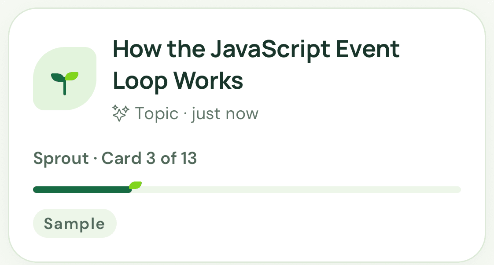Click the word "JavaScript" in the title
This screenshot has height=265, width=494.
pos(270,50)
